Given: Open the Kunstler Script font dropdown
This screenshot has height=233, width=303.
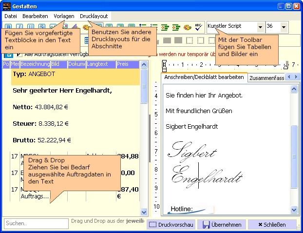Looking at the screenshot, I should coord(260,27).
